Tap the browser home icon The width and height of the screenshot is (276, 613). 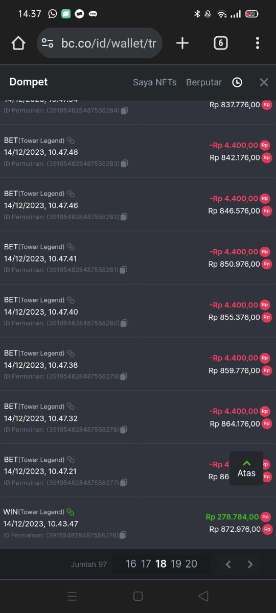click(x=18, y=43)
